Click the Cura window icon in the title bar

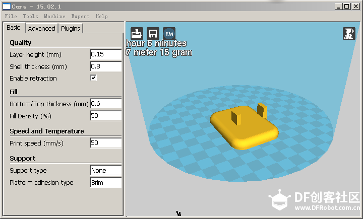point(7,7)
